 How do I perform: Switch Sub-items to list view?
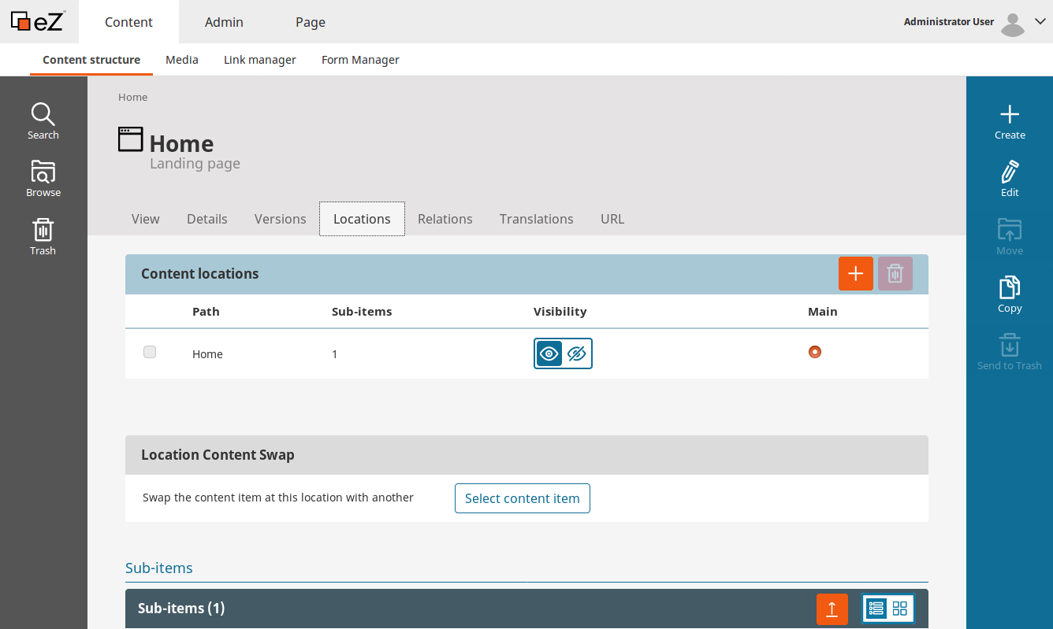tap(876, 609)
